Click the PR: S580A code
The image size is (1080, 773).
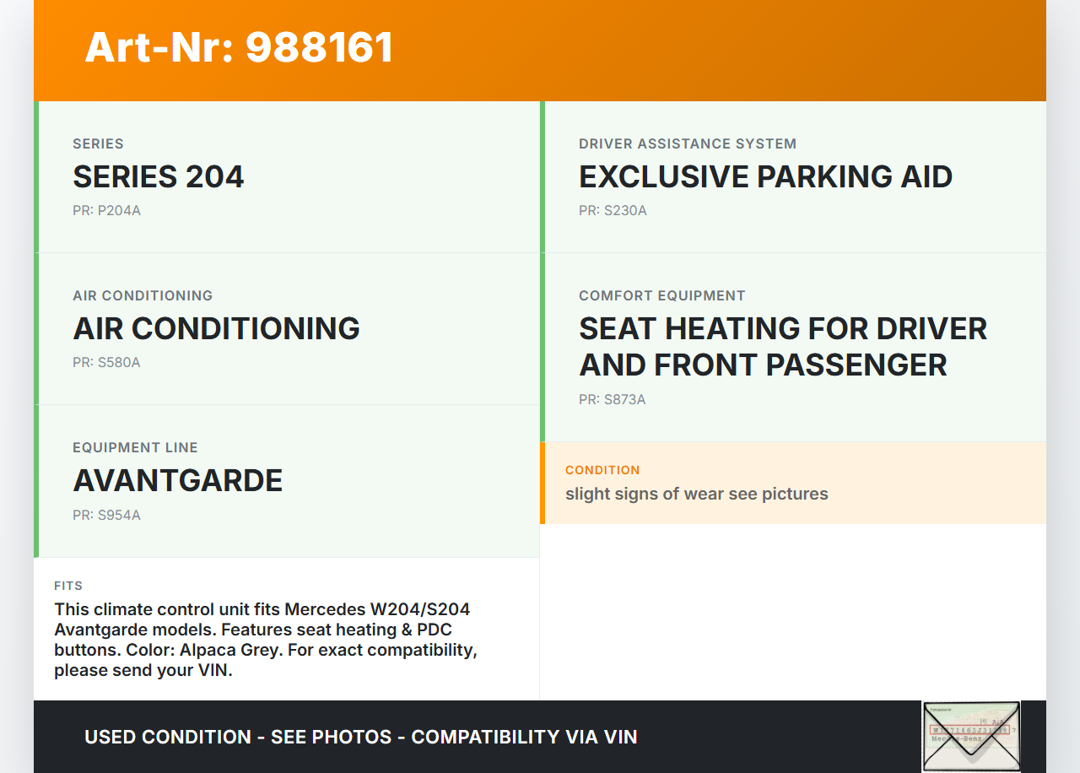click(x=106, y=363)
